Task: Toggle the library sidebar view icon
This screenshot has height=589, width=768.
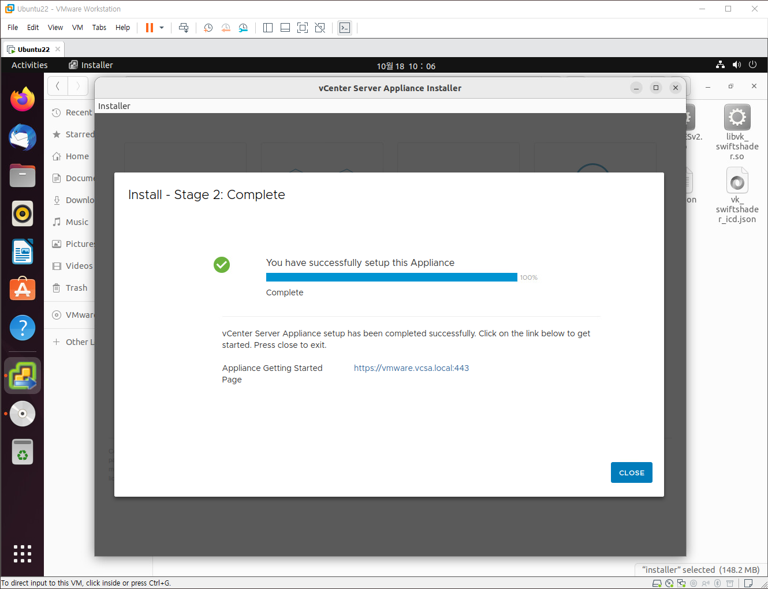Action: point(268,28)
